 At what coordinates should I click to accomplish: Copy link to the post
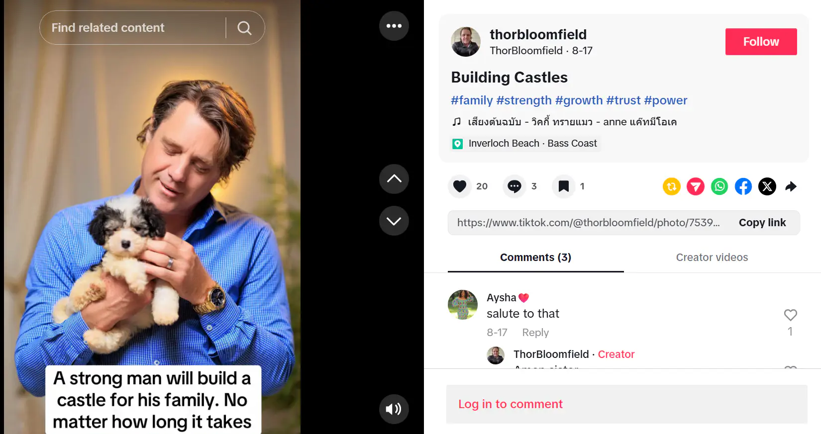[762, 223]
